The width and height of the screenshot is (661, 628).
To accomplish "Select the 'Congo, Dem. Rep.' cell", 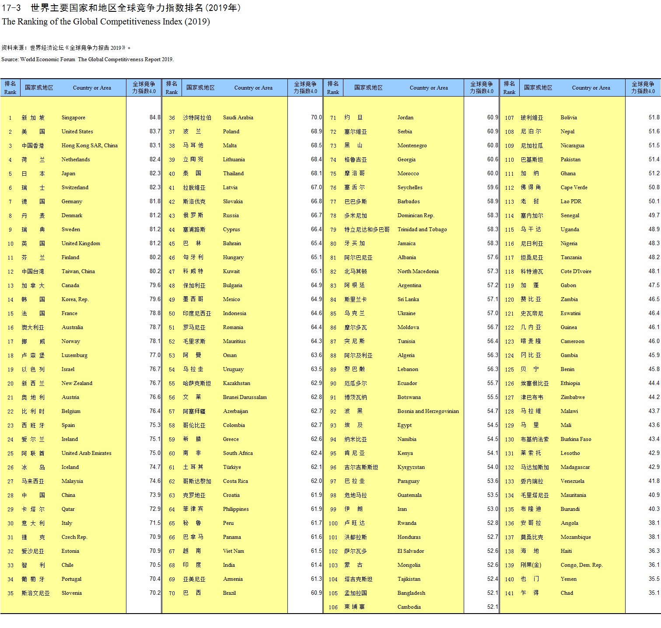I will pyautogui.click(x=581, y=565).
